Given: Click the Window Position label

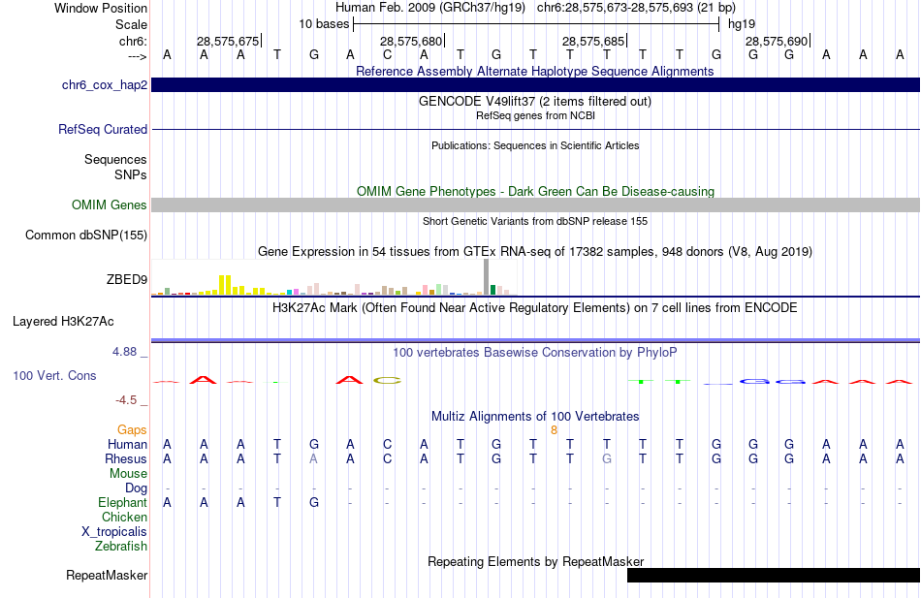Looking at the screenshot, I should pos(101,8).
